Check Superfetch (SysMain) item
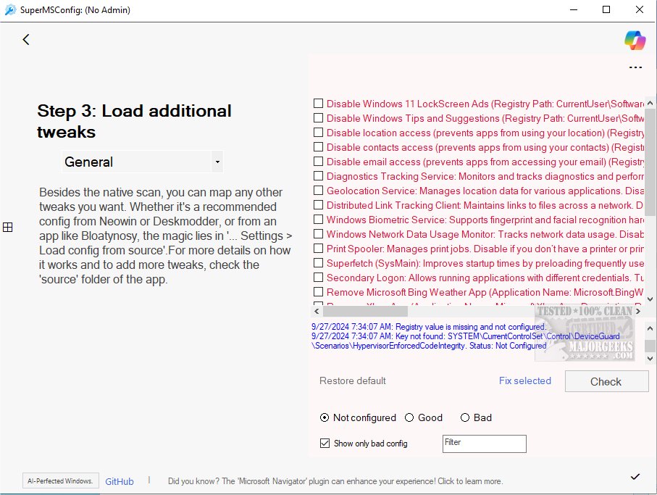Image resolution: width=657 pixels, height=495 pixels. pos(319,263)
